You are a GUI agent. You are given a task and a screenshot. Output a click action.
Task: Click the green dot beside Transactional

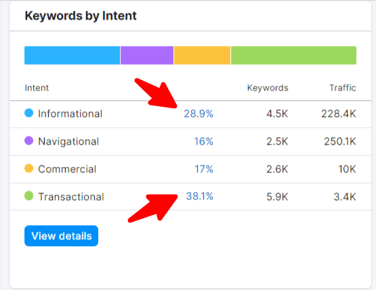point(28,196)
